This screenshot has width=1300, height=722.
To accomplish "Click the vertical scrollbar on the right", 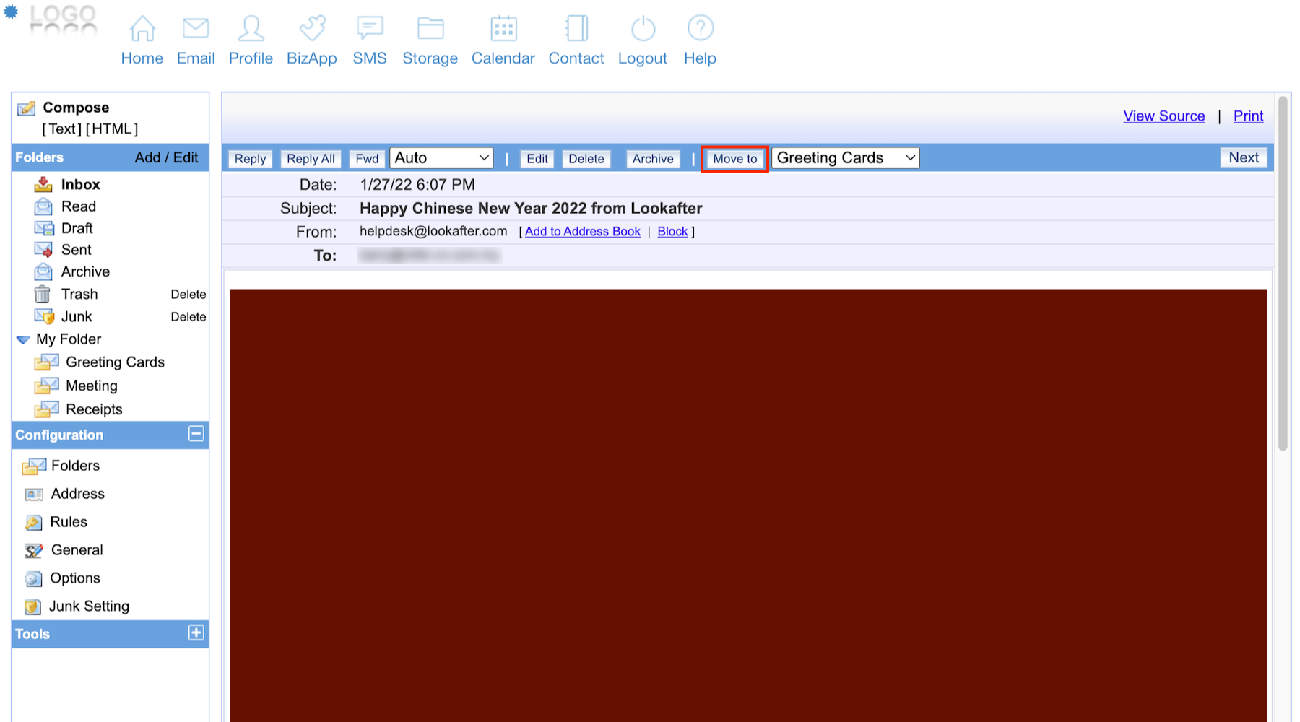I will click(x=1283, y=274).
